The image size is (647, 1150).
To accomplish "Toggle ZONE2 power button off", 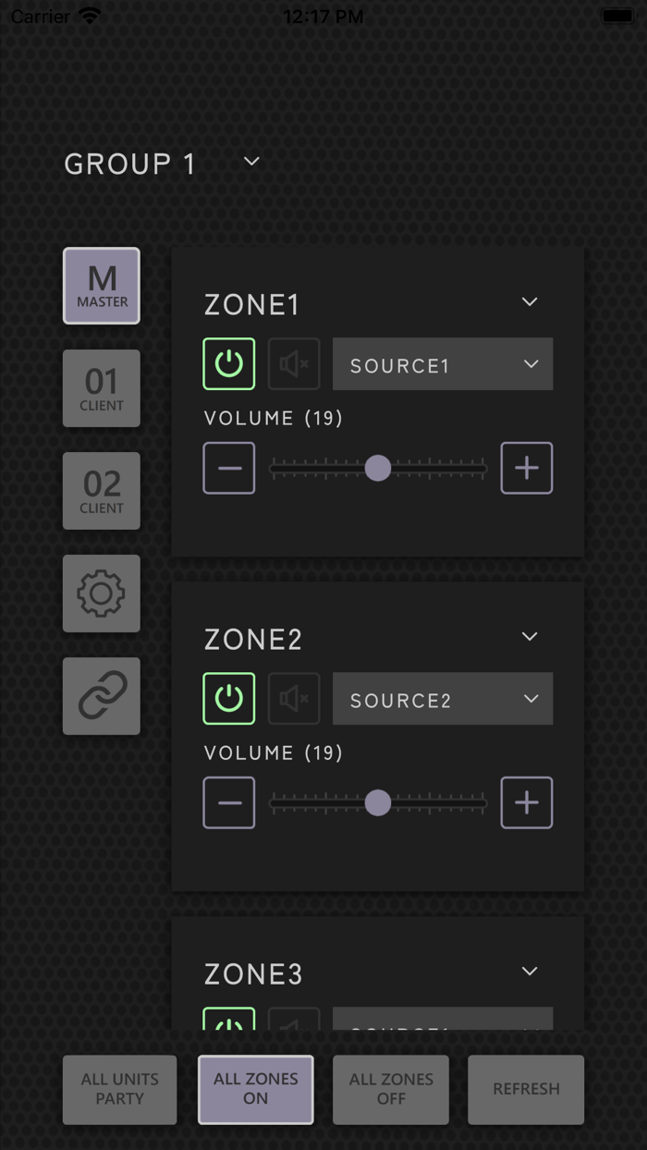I will (229, 699).
